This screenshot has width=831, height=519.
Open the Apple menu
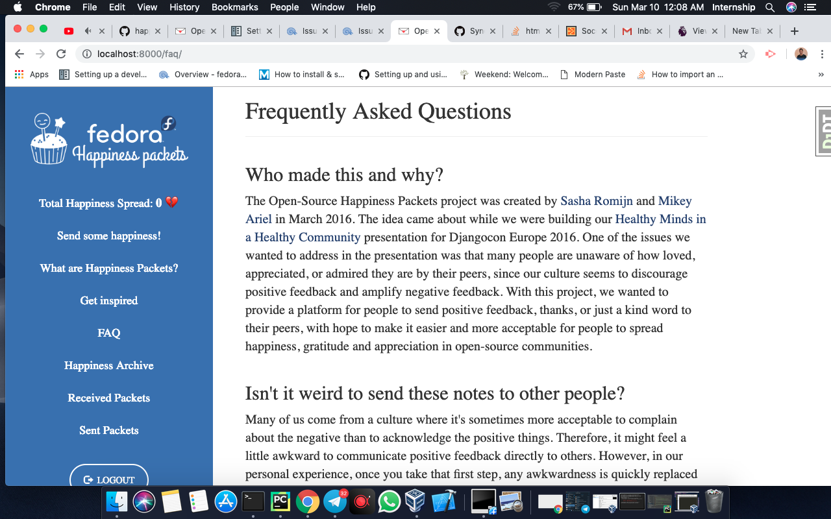tap(18, 7)
